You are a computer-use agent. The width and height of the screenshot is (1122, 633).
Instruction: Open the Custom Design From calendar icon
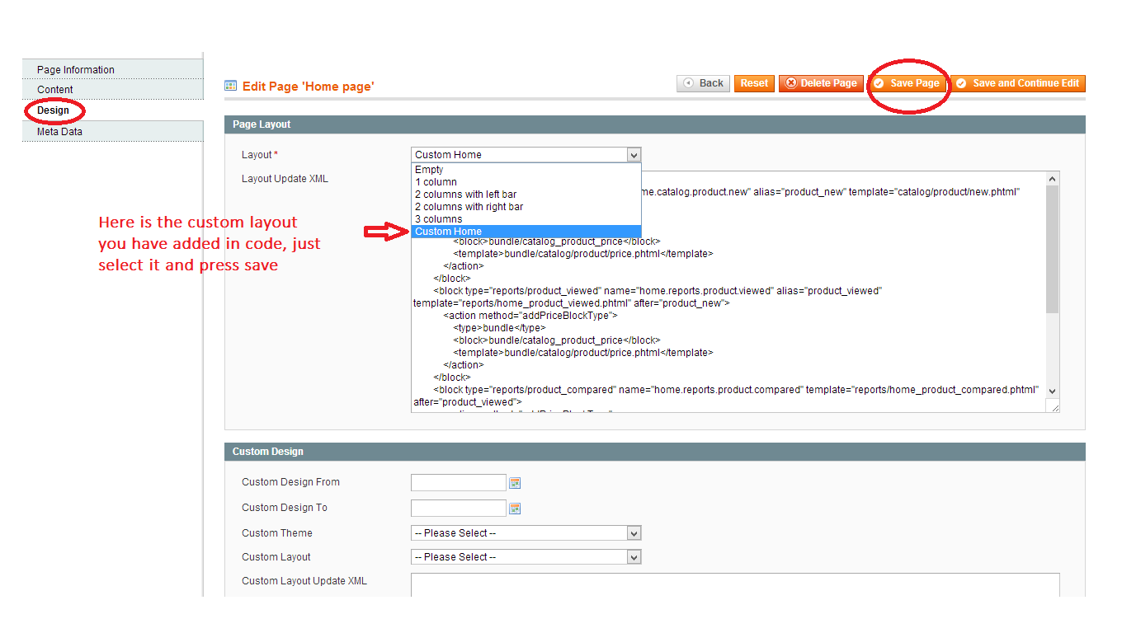(x=515, y=483)
